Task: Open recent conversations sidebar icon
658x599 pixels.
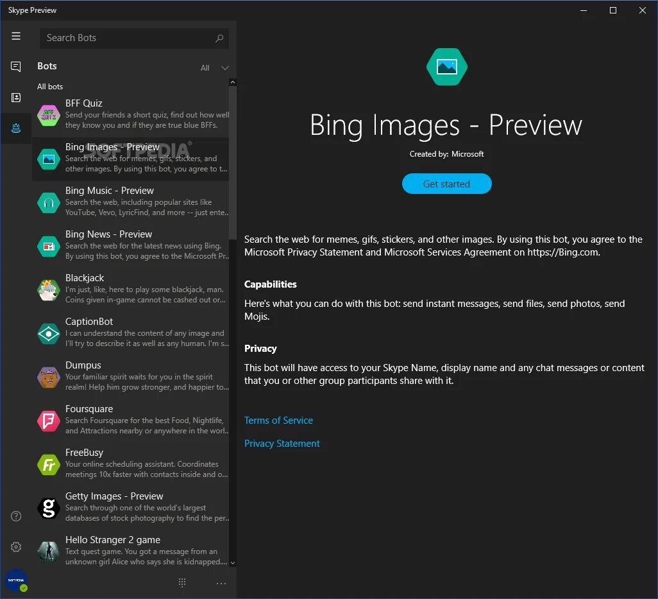Action: (x=16, y=66)
